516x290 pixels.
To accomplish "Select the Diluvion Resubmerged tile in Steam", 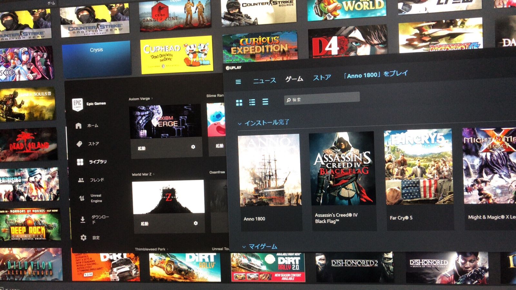I will coord(31,264).
